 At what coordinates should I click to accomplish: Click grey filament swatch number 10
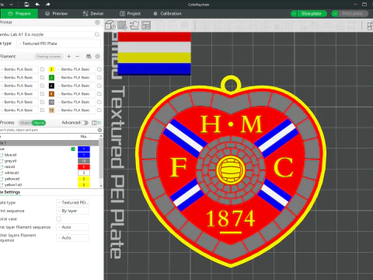click(51, 102)
